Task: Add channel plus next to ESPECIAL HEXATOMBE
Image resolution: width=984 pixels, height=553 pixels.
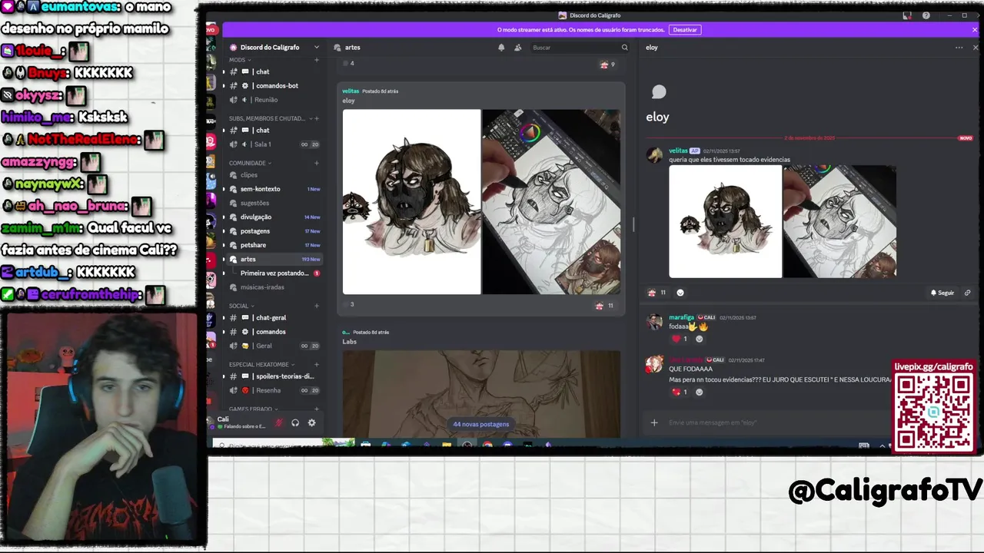Action: (316, 364)
